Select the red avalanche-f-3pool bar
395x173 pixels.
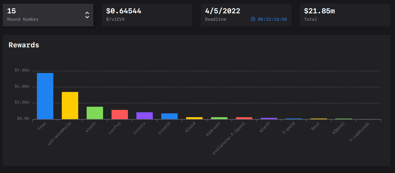coord(244,118)
